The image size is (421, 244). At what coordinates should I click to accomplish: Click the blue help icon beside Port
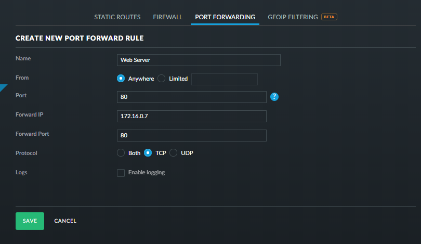(275, 97)
